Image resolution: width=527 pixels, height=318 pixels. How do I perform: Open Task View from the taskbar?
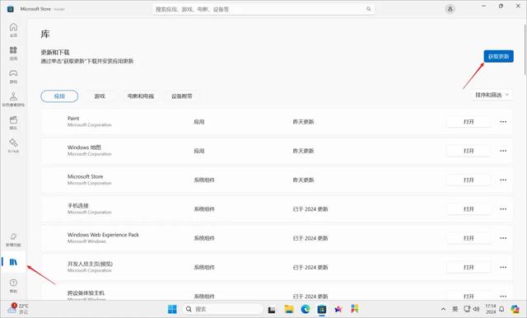[x=272, y=309]
